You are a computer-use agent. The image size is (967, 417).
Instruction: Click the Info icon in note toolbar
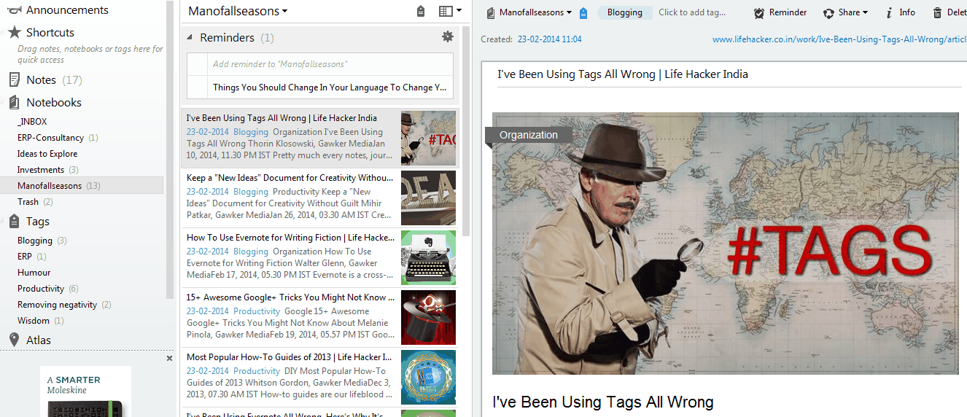pyautogui.click(x=889, y=12)
